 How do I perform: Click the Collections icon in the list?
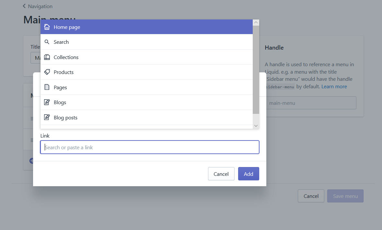[x=47, y=57]
